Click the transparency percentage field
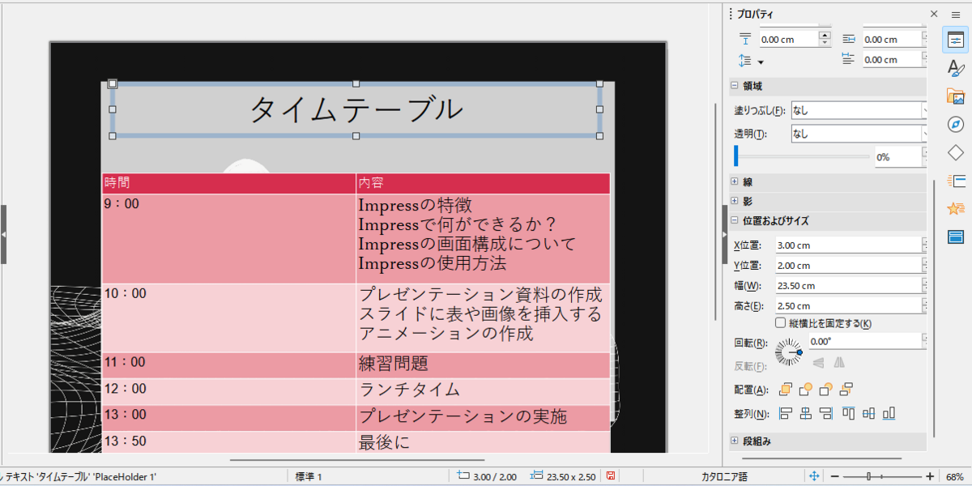Viewport: 972px width, 486px height. pyautogui.click(x=900, y=156)
